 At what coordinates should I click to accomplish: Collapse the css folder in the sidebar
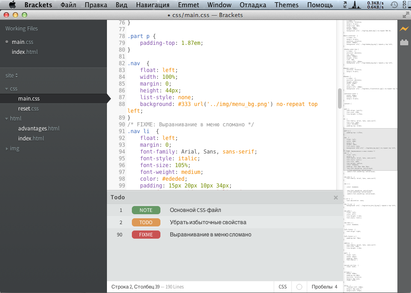point(6,88)
